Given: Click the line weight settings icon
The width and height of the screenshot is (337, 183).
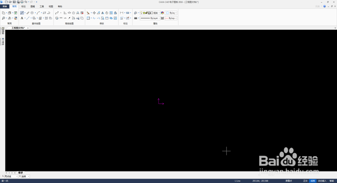Looking at the screenshot, I should pyautogui.click(x=135, y=18).
